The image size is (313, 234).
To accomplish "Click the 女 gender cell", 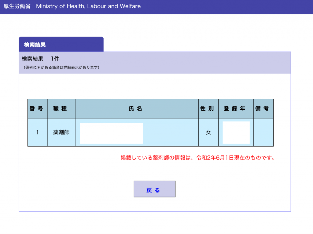I will [208, 132].
